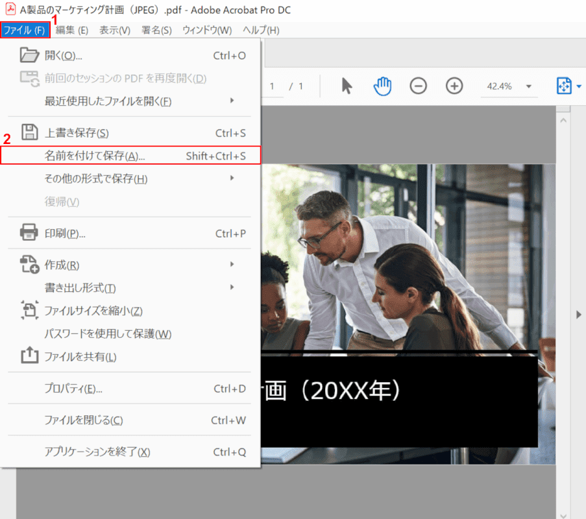Open the 42.4% zoom level dropdown
Image resolution: width=586 pixels, height=519 pixels.
(528, 86)
